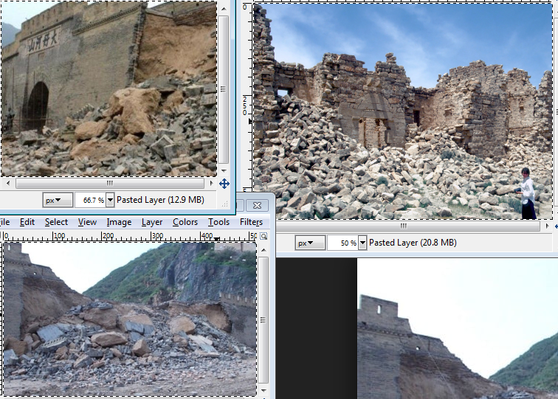Click the zoom-on-resize magnifier icon

pyautogui.click(x=263, y=236)
